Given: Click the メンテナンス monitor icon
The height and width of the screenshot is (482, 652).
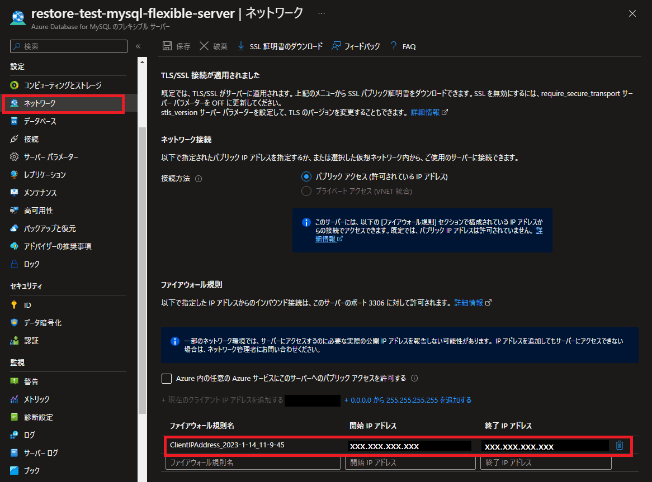Looking at the screenshot, I should [x=14, y=192].
